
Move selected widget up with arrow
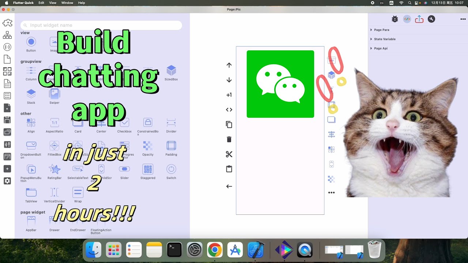[x=229, y=65]
